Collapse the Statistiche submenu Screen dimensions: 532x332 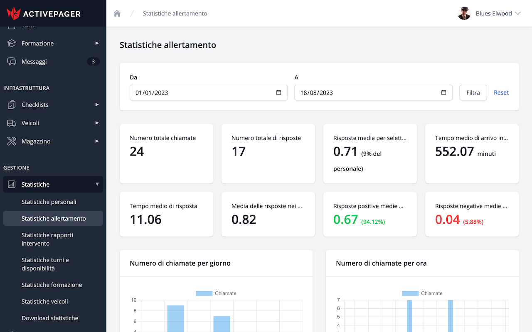point(98,184)
